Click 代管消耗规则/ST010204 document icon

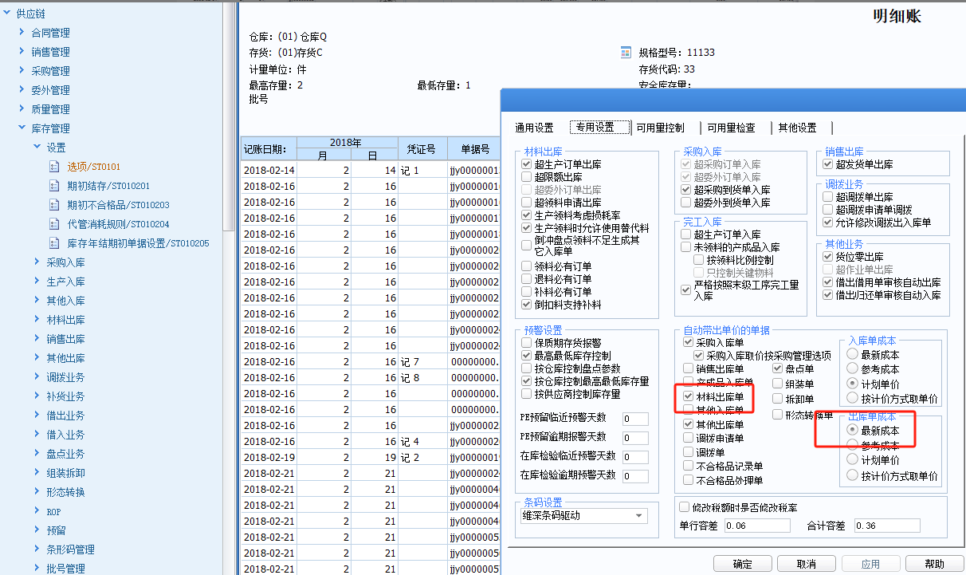(54, 224)
